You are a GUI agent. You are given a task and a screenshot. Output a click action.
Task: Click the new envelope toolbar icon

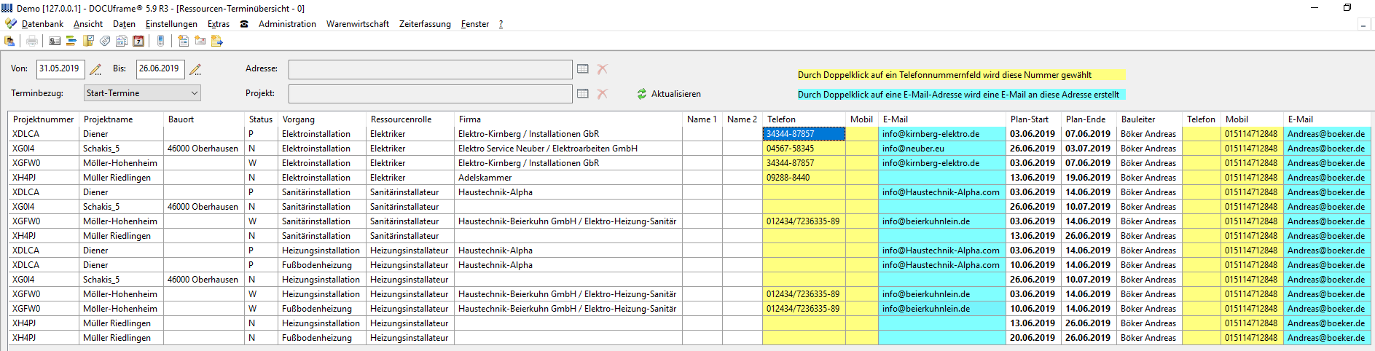(200, 41)
